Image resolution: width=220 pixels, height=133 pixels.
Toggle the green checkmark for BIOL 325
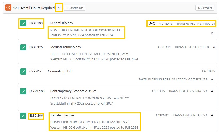23,47
